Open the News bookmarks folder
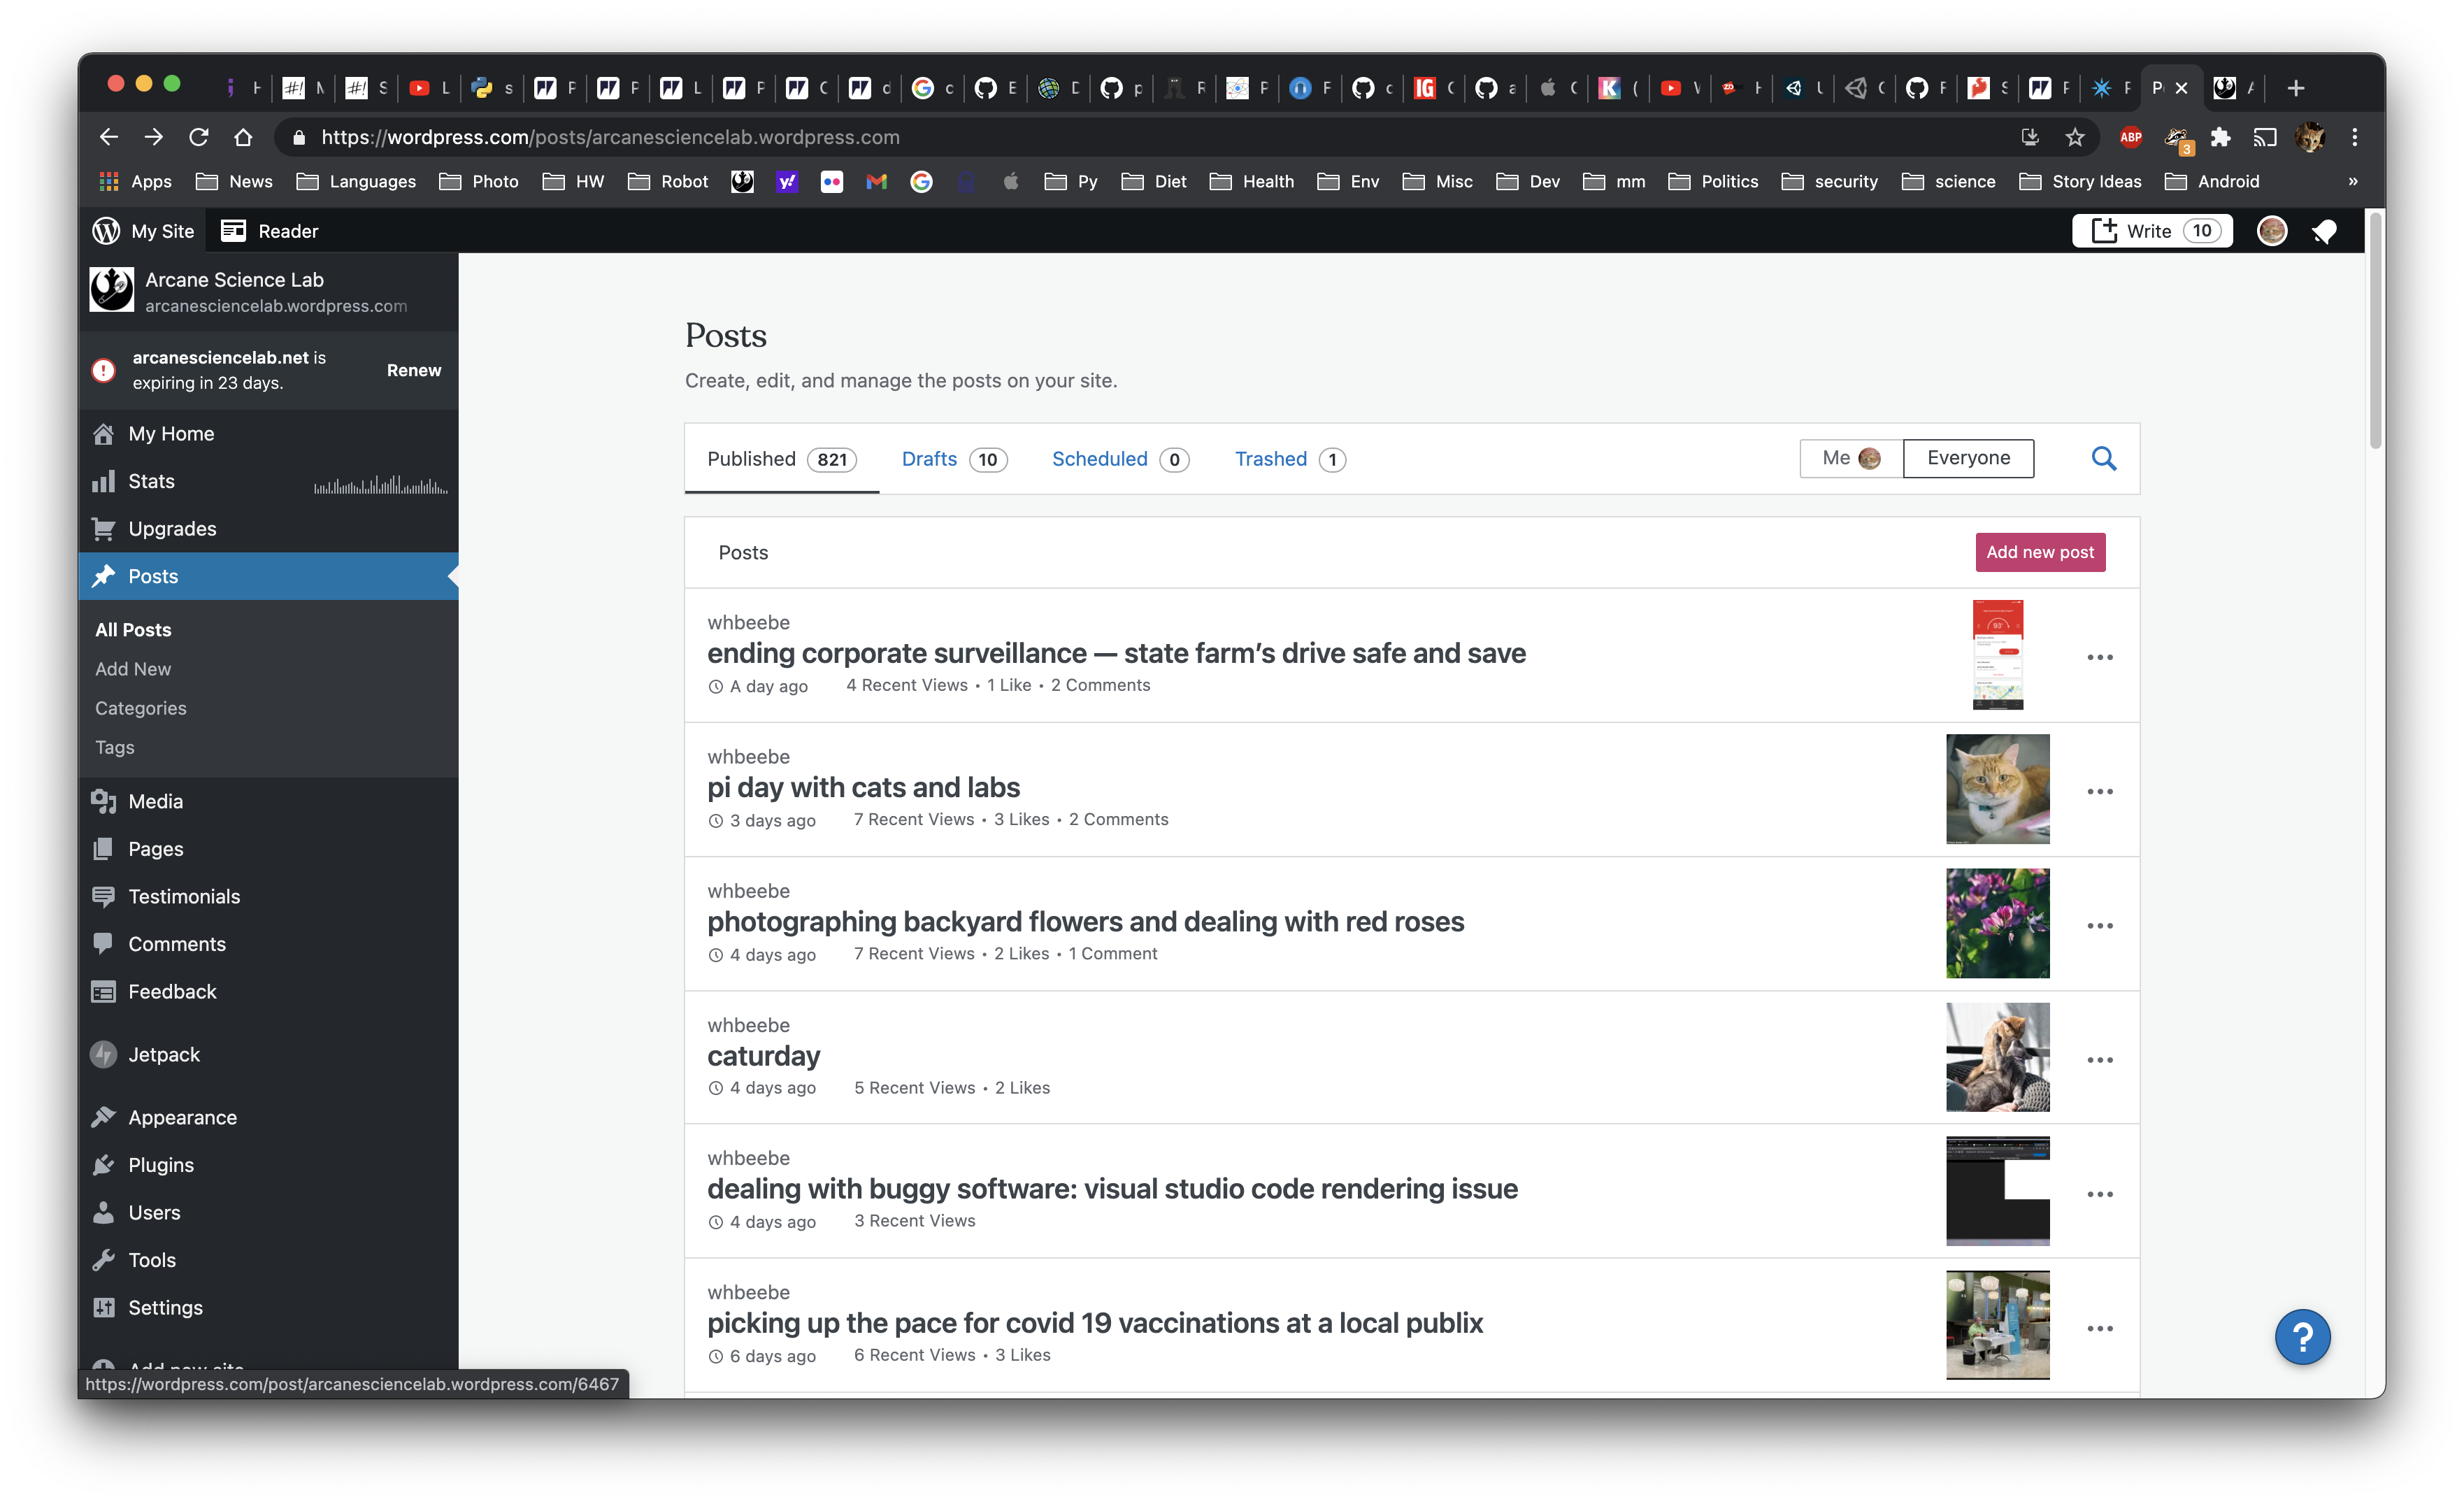The width and height of the screenshot is (2464, 1502). (x=235, y=181)
